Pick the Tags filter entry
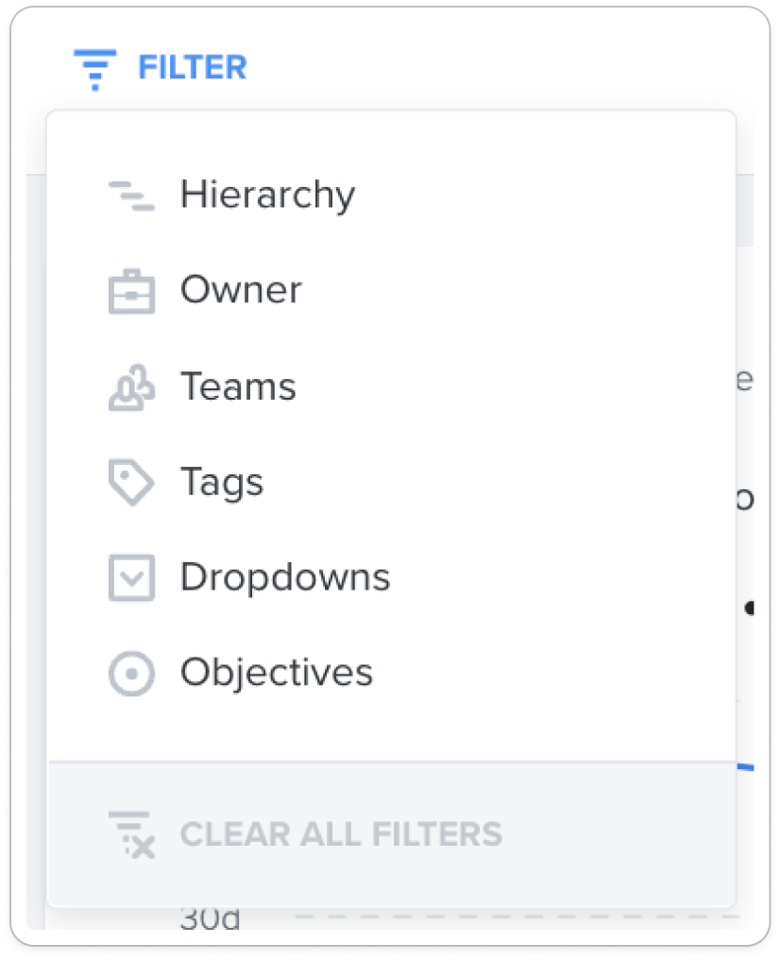This screenshot has height=960, width=781. point(392,482)
